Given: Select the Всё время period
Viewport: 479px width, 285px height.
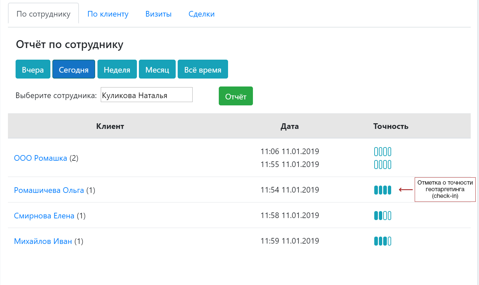Looking at the screenshot, I should [x=203, y=70].
